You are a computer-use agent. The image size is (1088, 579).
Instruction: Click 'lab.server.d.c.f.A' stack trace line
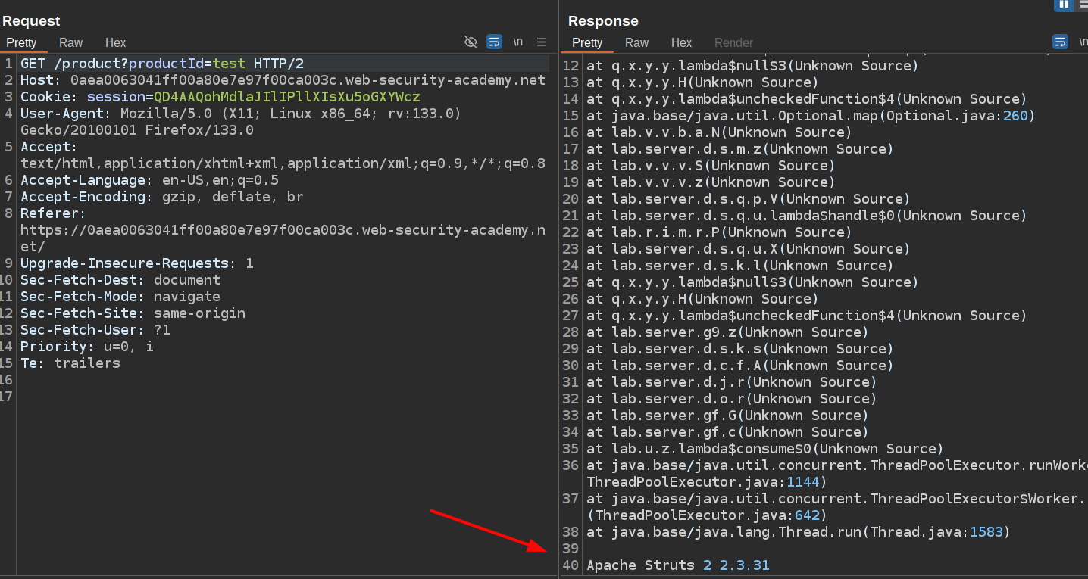point(740,366)
